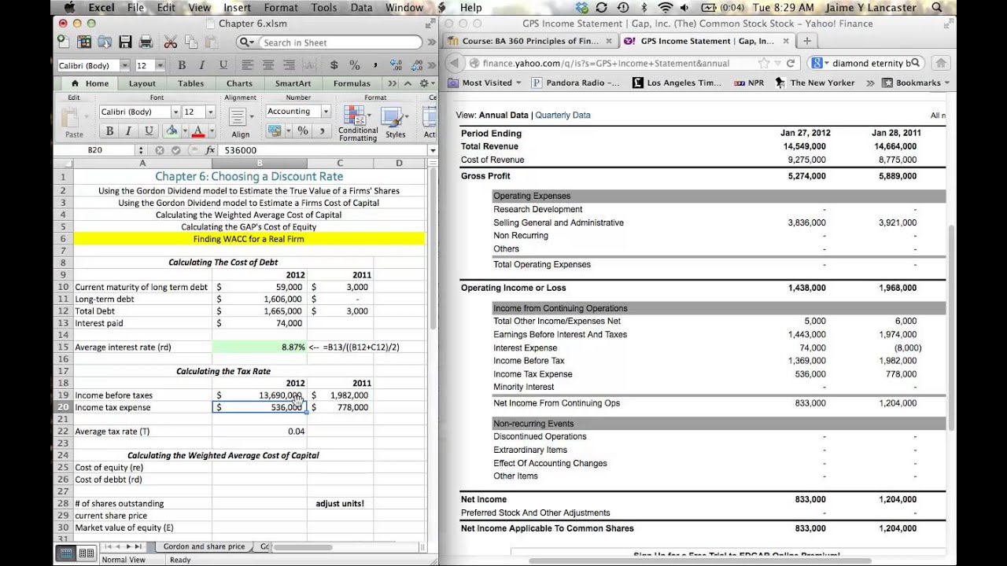
Task: Click Firefox Home button
Action: point(941,63)
